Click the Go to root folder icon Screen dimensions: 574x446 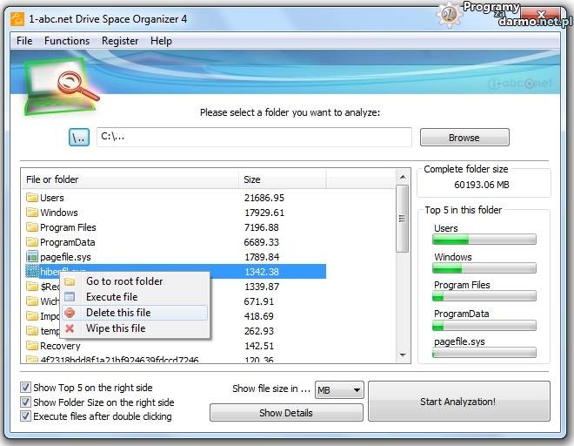(x=70, y=281)
